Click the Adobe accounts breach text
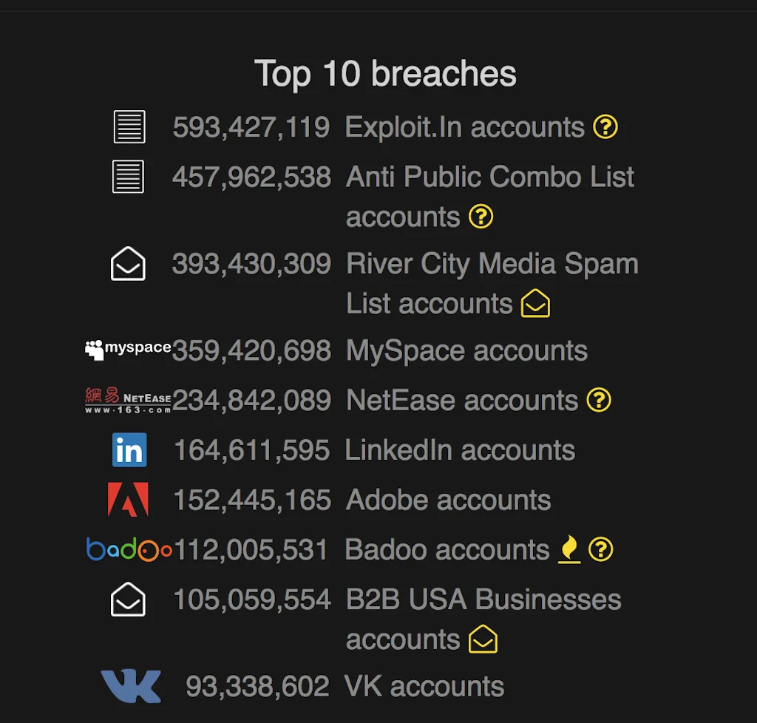 coord(448,500)
